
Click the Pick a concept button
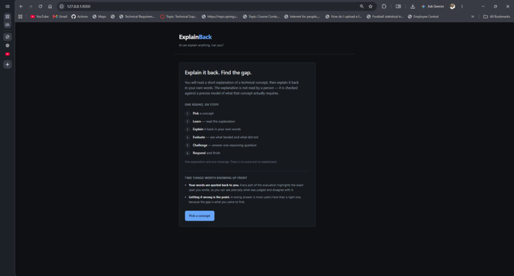coord(200,215)
